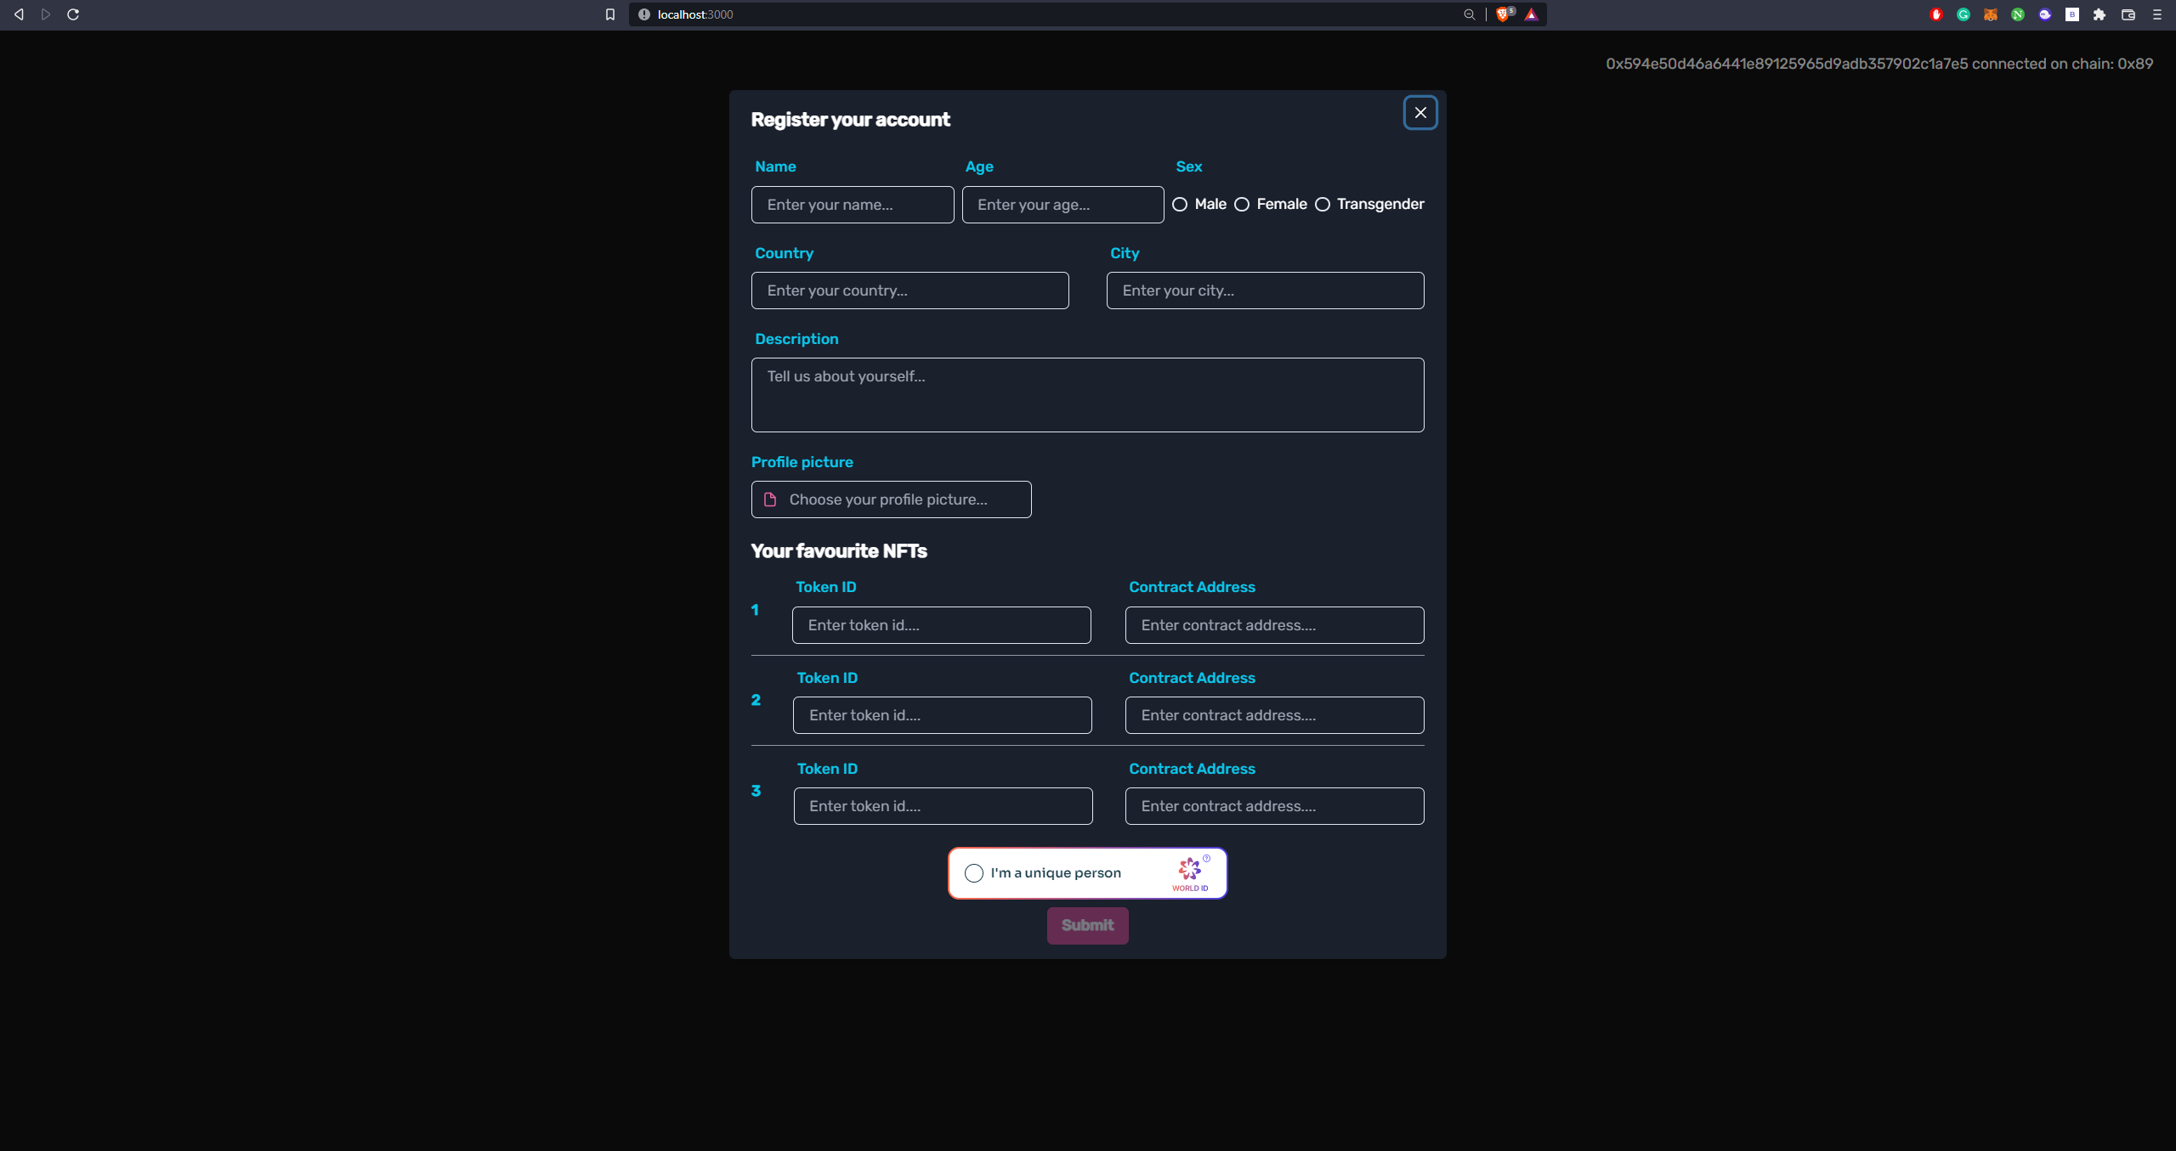The height and width of the screenshot is (1151, 2176).
Task: Select the Male radio button
Action: (1180, 205)
